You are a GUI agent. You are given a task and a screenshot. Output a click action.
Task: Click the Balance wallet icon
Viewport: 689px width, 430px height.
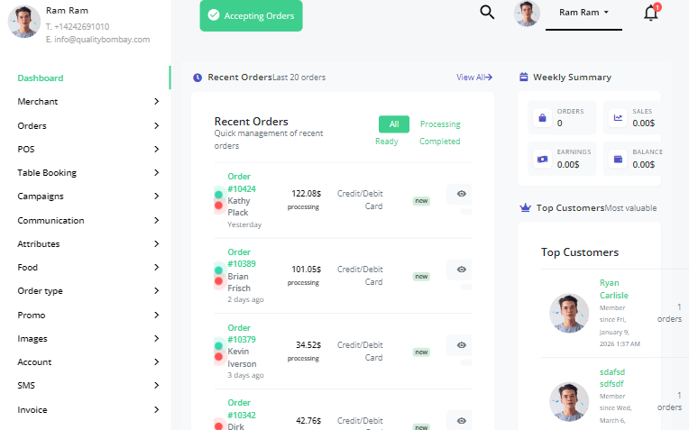click(618, 159)
